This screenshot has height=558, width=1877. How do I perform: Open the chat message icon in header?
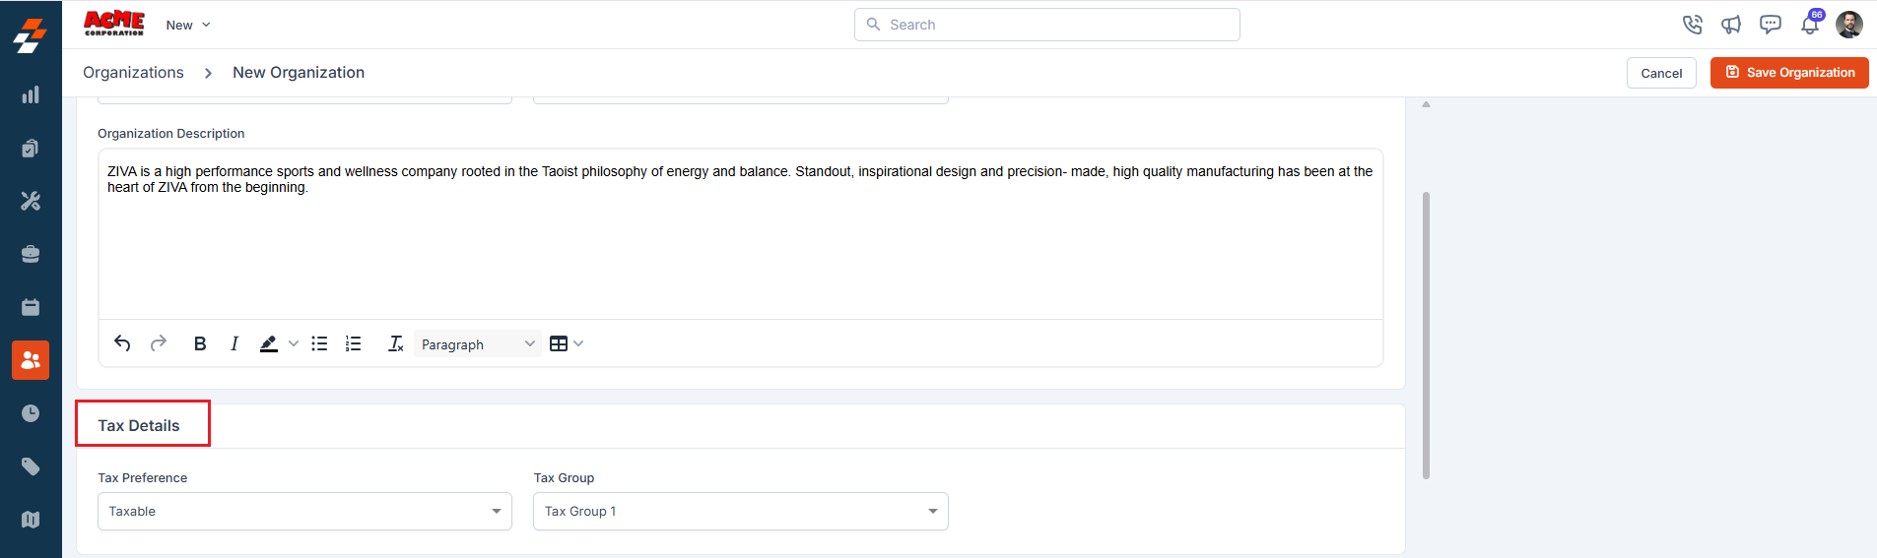click(x=1771, y=25)
